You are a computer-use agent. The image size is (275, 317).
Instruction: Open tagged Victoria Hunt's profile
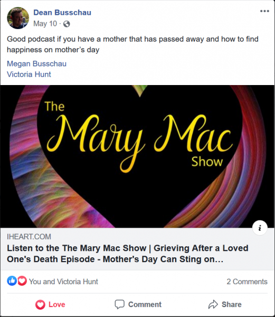pos(29,74)
